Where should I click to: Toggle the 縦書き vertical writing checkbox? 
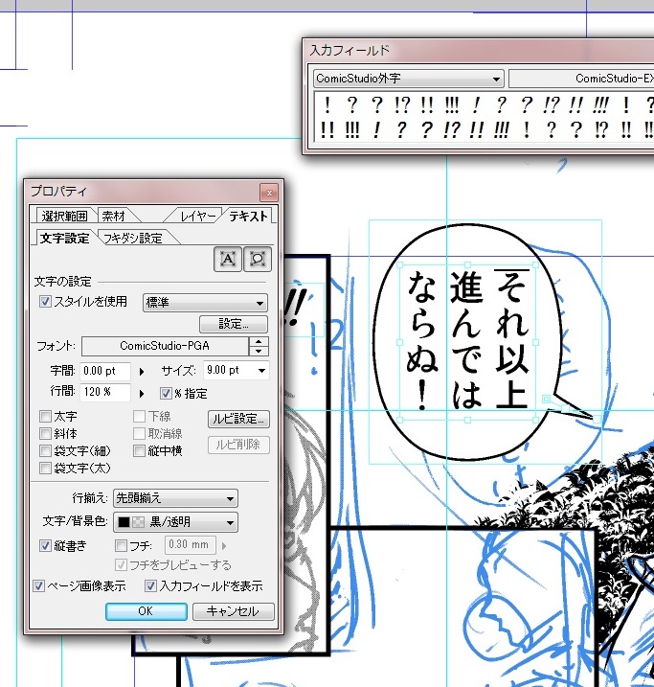(x=45, y=545)
